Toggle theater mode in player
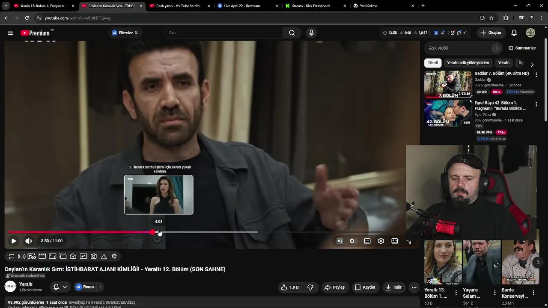The height and width of the screenshot is (308, 548). point(395,241)
